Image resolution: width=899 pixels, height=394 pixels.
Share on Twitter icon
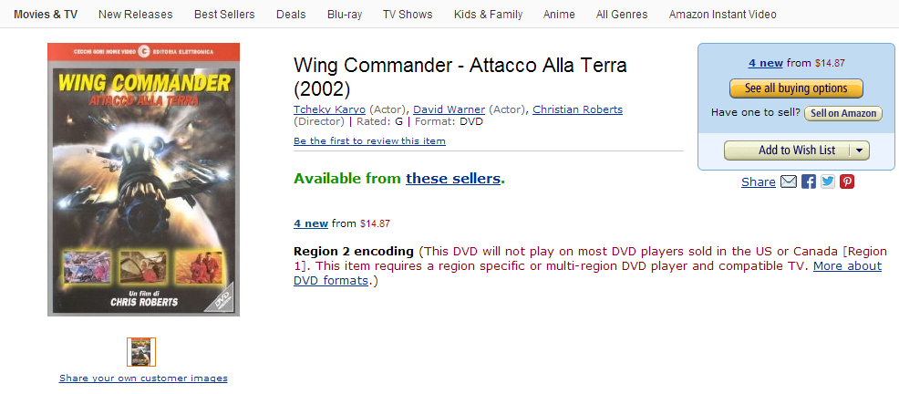coord(828,181)
